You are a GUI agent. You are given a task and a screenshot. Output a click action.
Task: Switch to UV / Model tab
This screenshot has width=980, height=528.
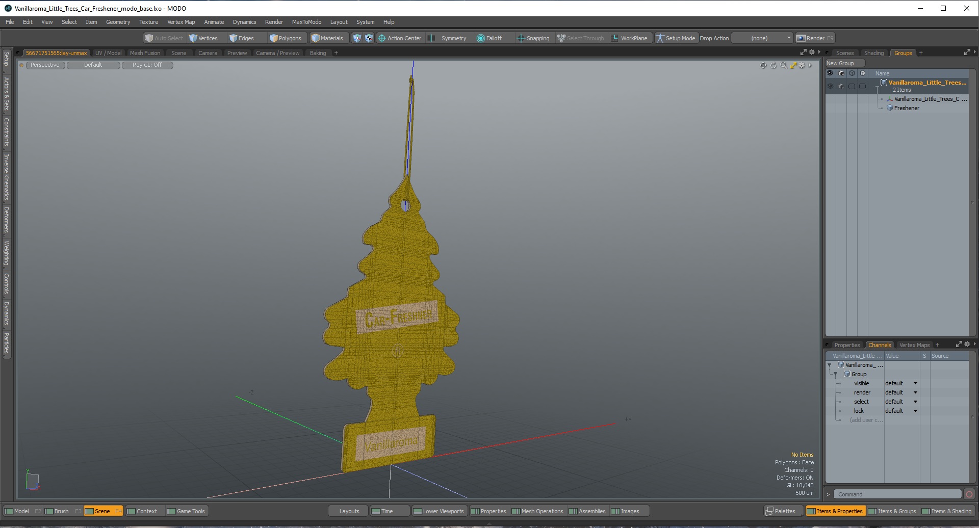pyautogui.click(x=108, y=53)
